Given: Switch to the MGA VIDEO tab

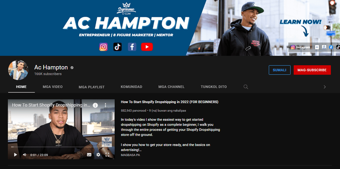Looking at the screenshot, I should [53, 87].
